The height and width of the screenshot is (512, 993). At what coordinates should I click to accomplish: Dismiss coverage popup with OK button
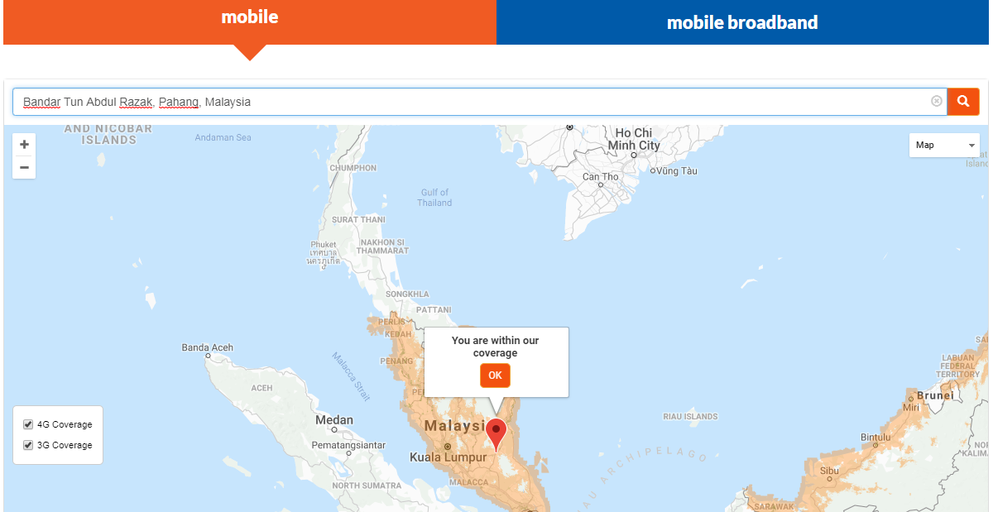click(495, 376)
